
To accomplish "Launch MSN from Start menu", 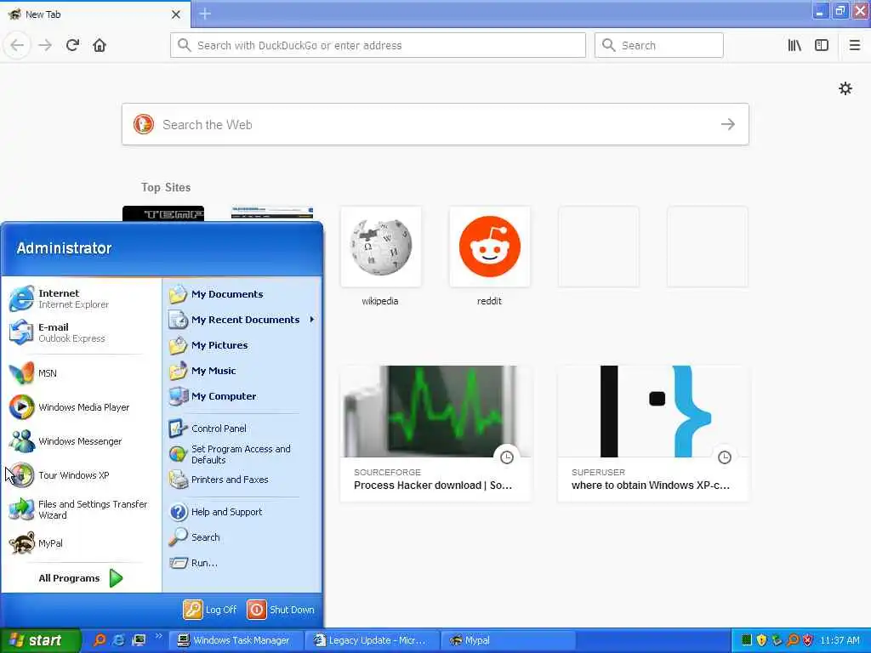I will click(x=82, y=373).
